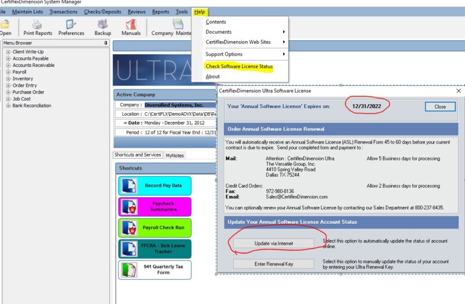Open the Transactions menu
The height and width of the screenshot is (304, 465).
point(63,12)
